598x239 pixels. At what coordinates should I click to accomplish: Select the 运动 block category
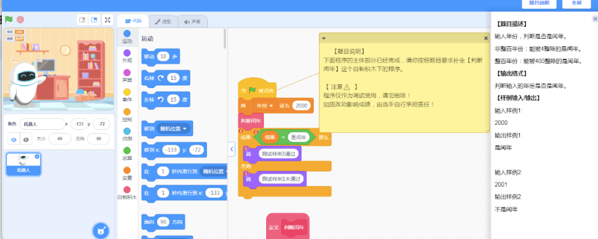tap(127, 37)
